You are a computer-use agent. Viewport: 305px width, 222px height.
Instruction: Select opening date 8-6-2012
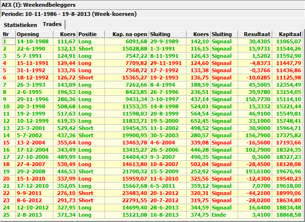pyautogui.click(x=29, y=200)
